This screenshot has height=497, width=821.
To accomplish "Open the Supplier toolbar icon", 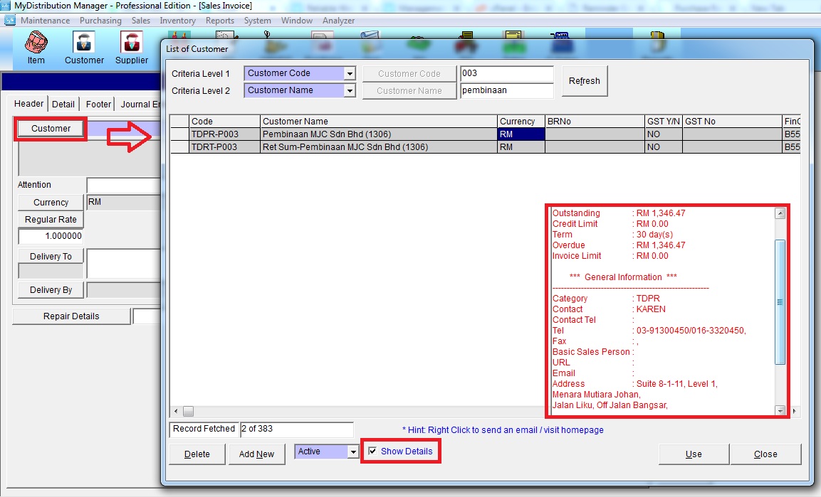I will pyautogui.click(x=131, y=48).
